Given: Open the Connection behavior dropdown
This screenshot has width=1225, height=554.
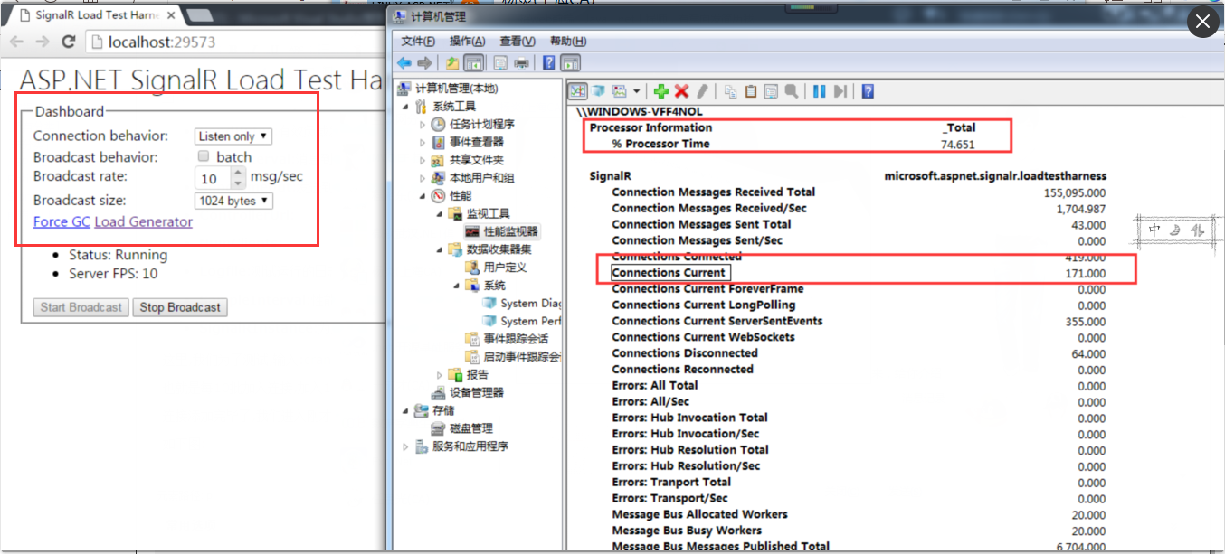Looking at the screenshot, I should [233, 136].
